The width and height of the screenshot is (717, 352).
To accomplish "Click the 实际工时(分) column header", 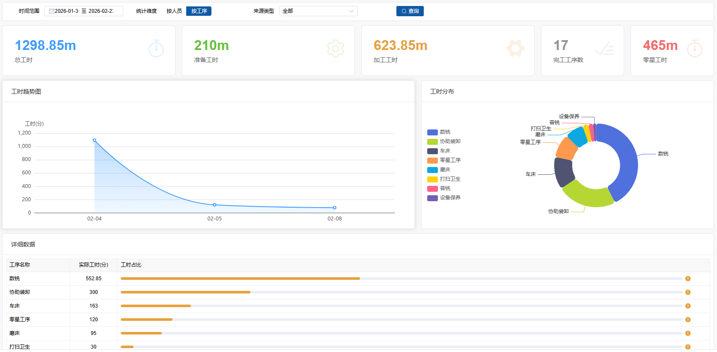I will coord(93,265).
